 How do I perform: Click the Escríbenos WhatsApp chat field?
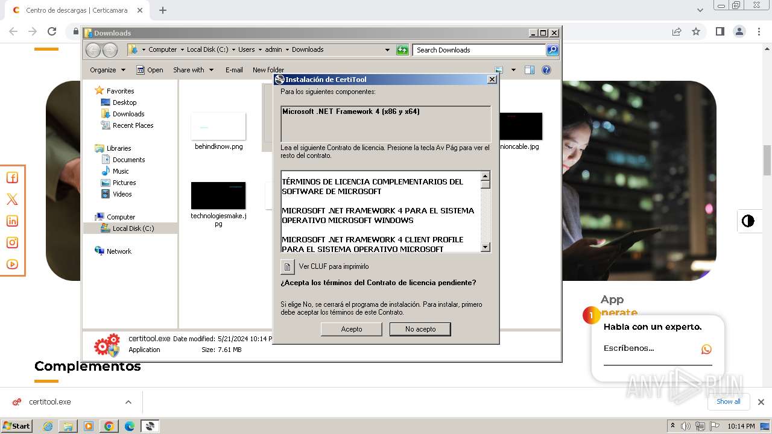click(657, 350)
